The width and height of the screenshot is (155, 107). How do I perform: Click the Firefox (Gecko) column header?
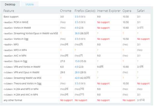click(x=85, y=11)
